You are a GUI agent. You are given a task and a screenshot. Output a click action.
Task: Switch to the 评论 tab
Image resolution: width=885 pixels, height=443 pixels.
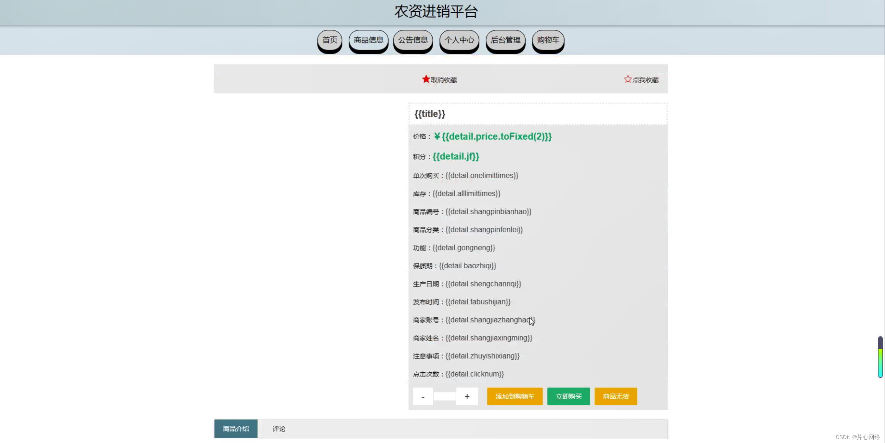click(x=278, y=428)
